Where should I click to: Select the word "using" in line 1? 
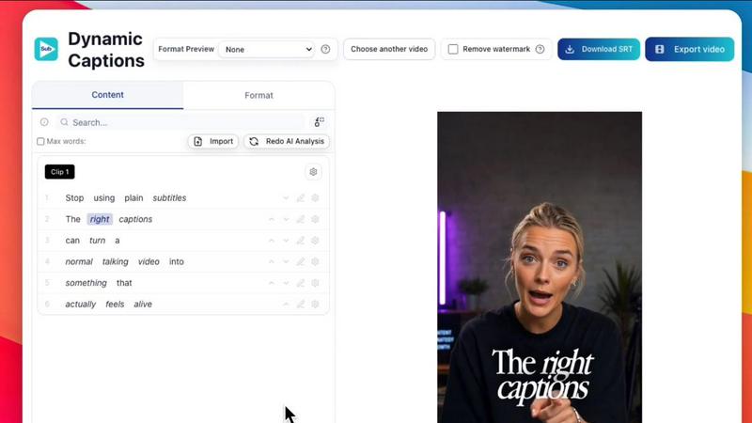[104, 198]
